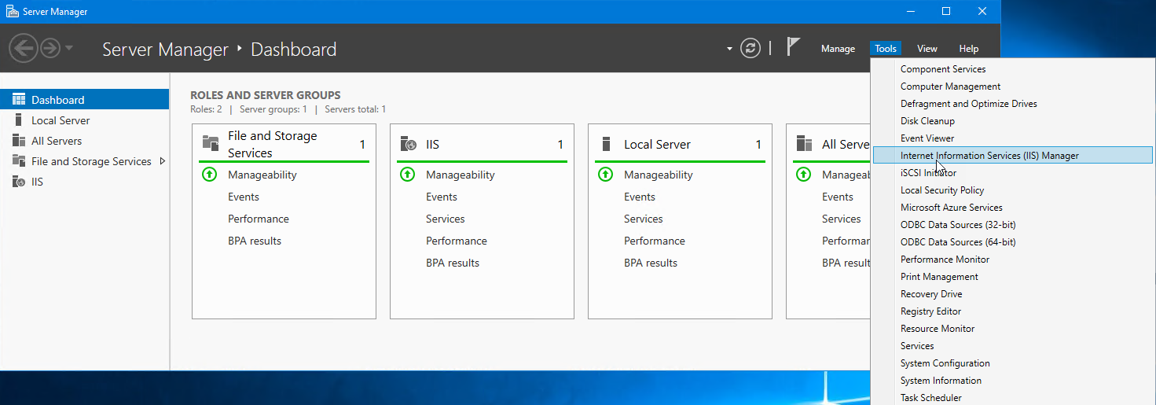The height and width of the screenshot is (405, 1156).
Task: Open Services in the IIS tile
Action: (446, 219)
